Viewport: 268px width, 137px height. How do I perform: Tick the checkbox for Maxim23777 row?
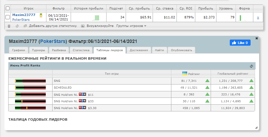(8, 17)
